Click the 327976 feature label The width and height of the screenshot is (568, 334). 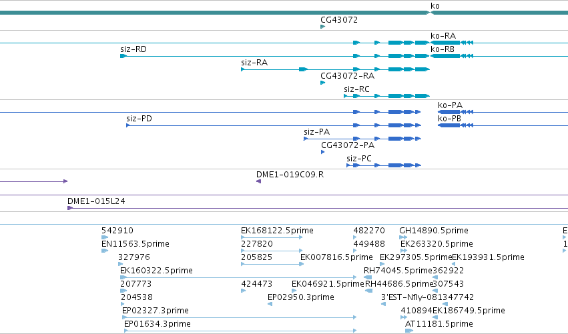pyautogui.click(x=134, y=257)
